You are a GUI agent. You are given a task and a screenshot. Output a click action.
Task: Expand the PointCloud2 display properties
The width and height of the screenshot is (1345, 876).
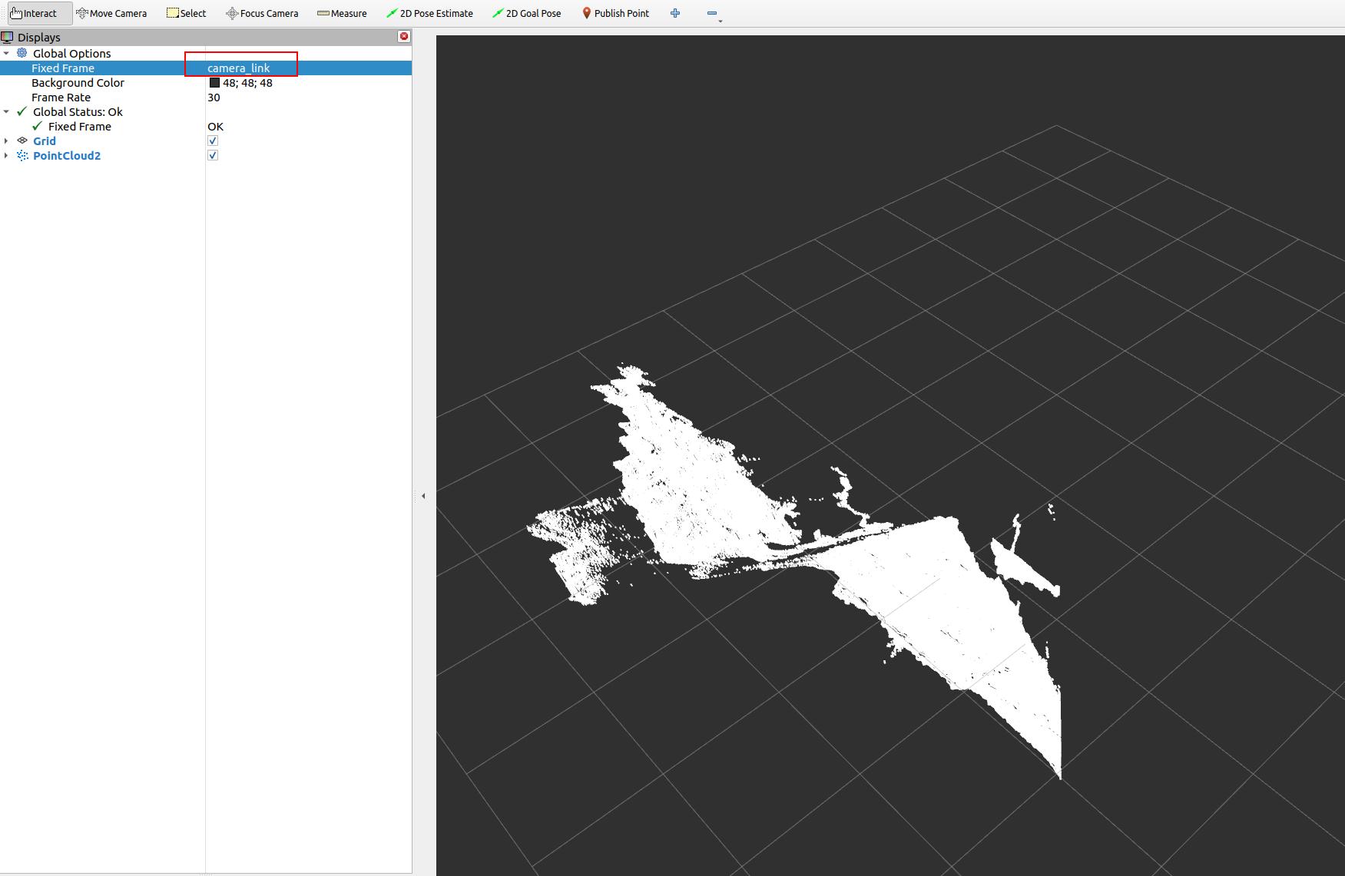(6, 155)
